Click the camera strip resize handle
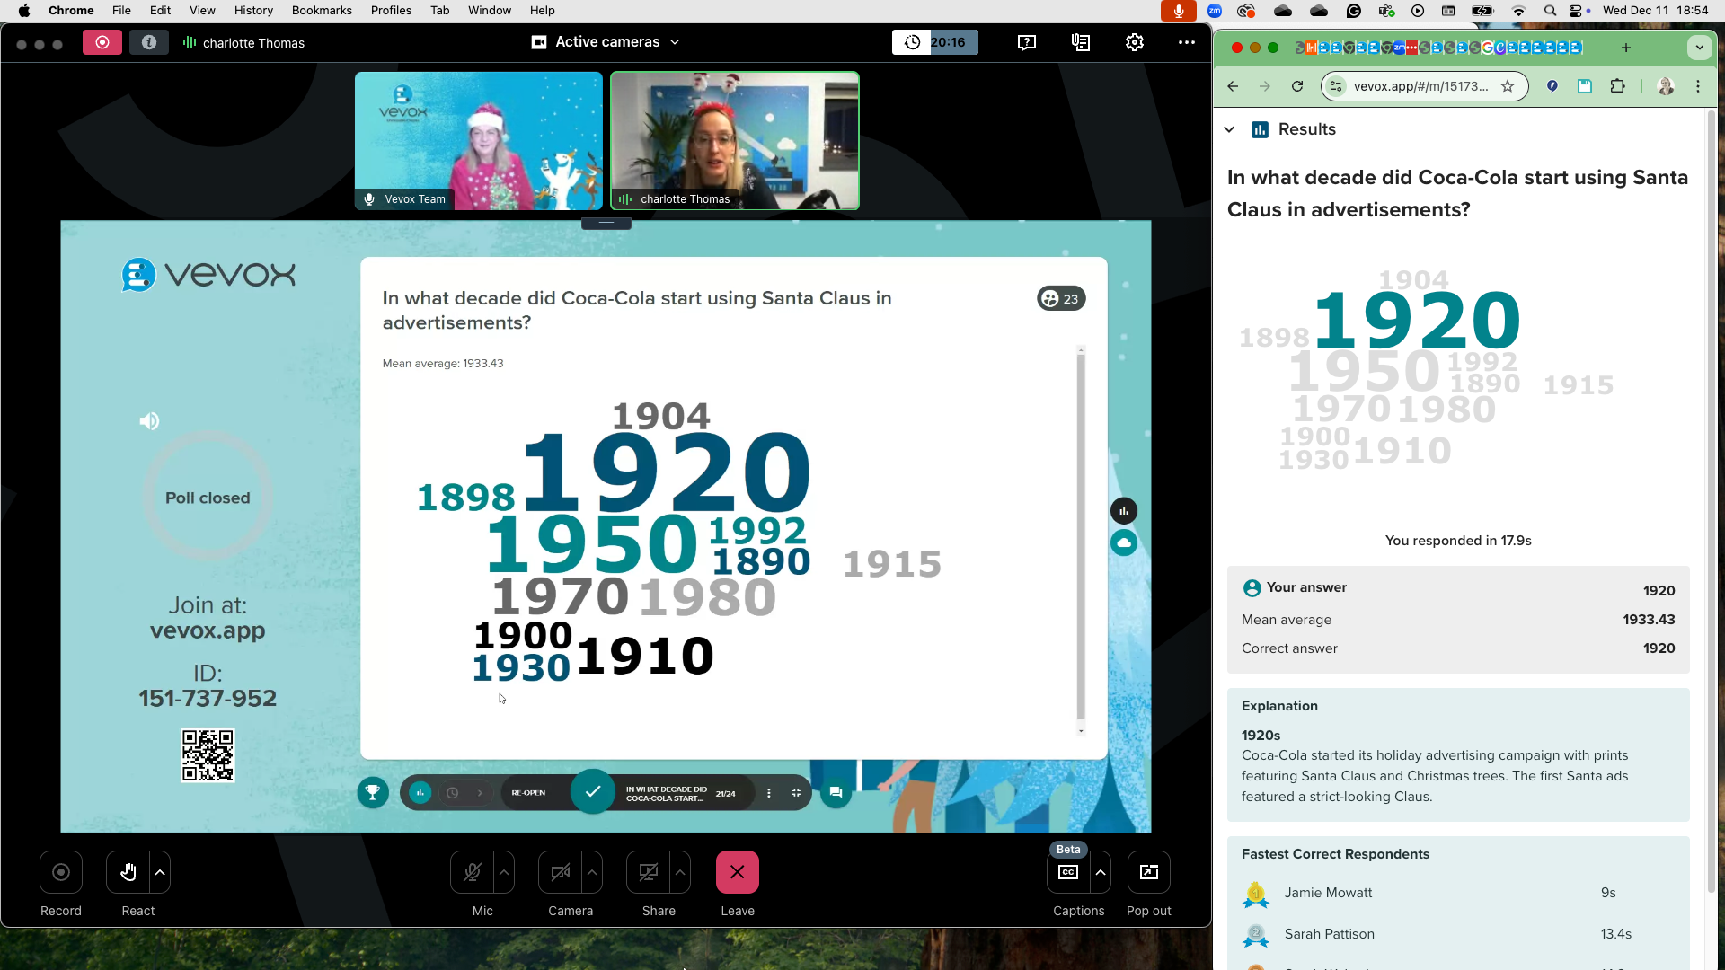Viewport: 1725px width, 970px height. [606, 224]
